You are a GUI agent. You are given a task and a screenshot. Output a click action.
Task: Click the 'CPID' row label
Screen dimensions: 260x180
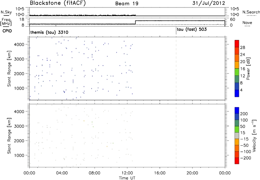(x=7, y=31)
